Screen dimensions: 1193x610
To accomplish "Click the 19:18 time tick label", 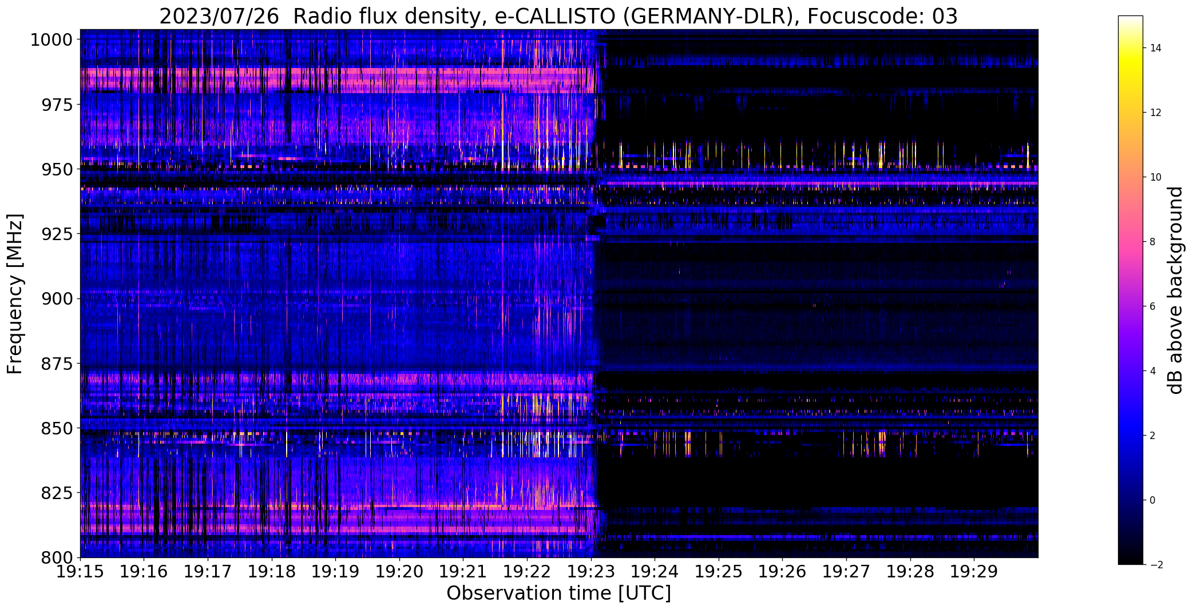I will pos(272,572).
